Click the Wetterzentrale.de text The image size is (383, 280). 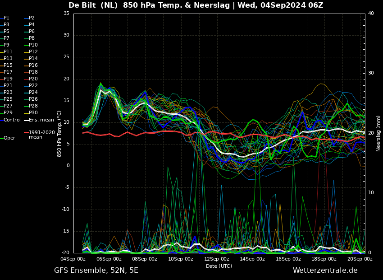click(325, 271)
